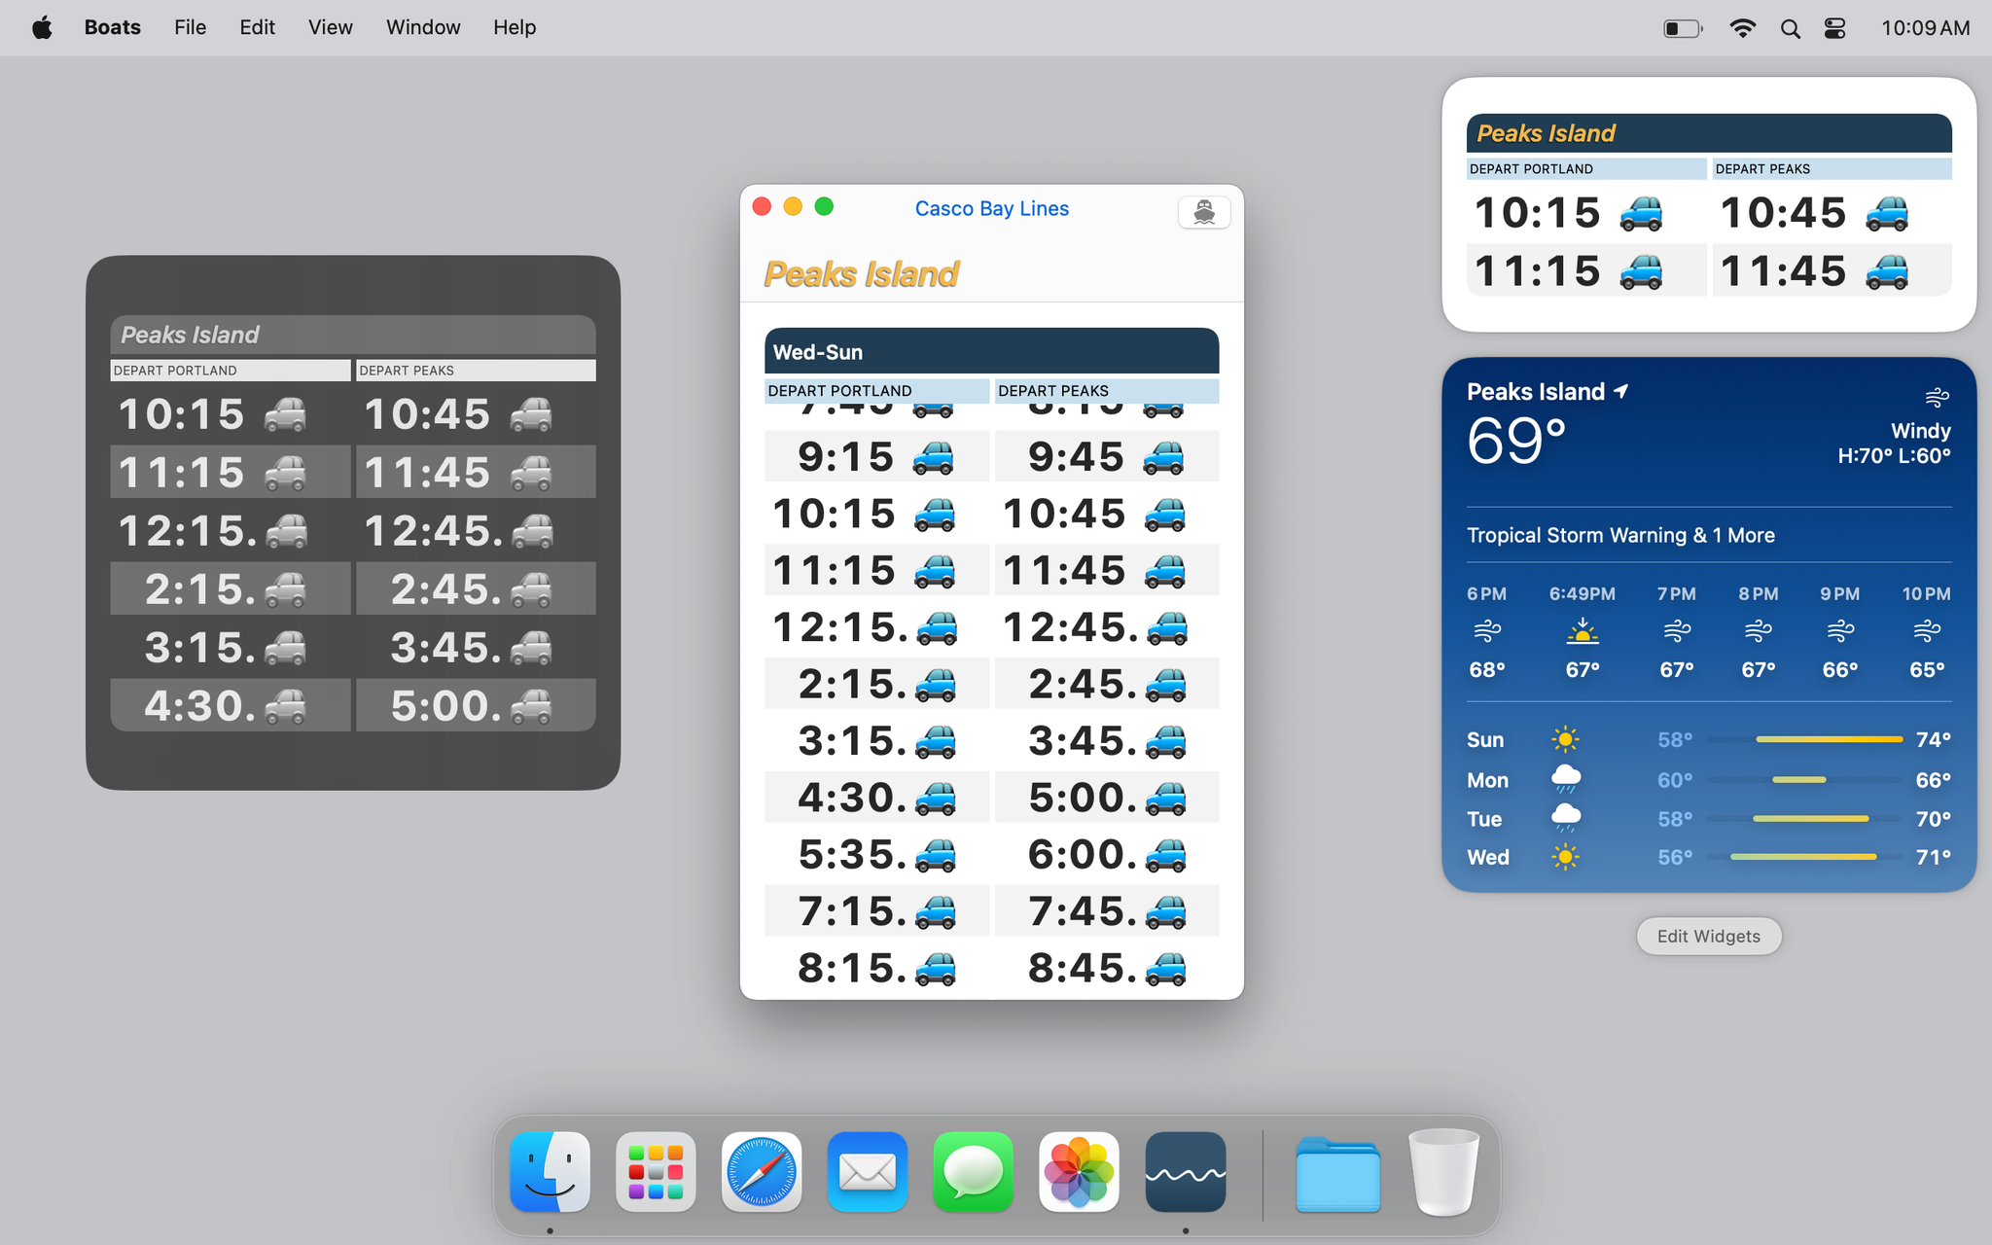Viewport: 1992px width, 1245px height.
Task: Click the car icon beside 10:45 in Casco Bay Lines window
Action: tap(1164, 515)
